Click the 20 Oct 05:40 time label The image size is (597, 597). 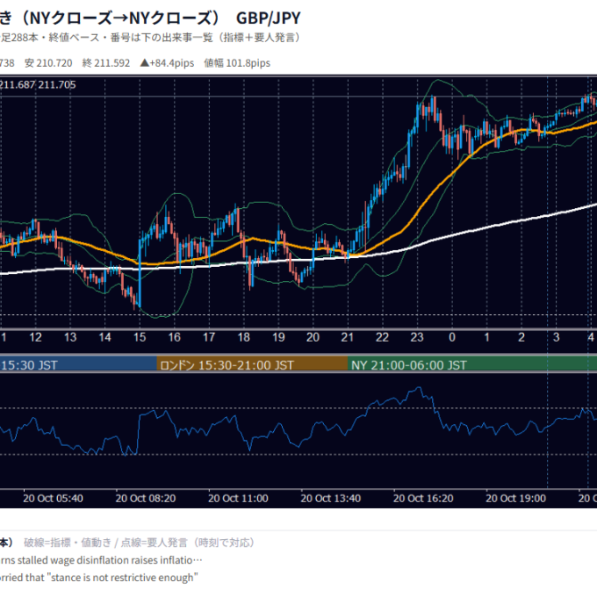click(53, 499)
